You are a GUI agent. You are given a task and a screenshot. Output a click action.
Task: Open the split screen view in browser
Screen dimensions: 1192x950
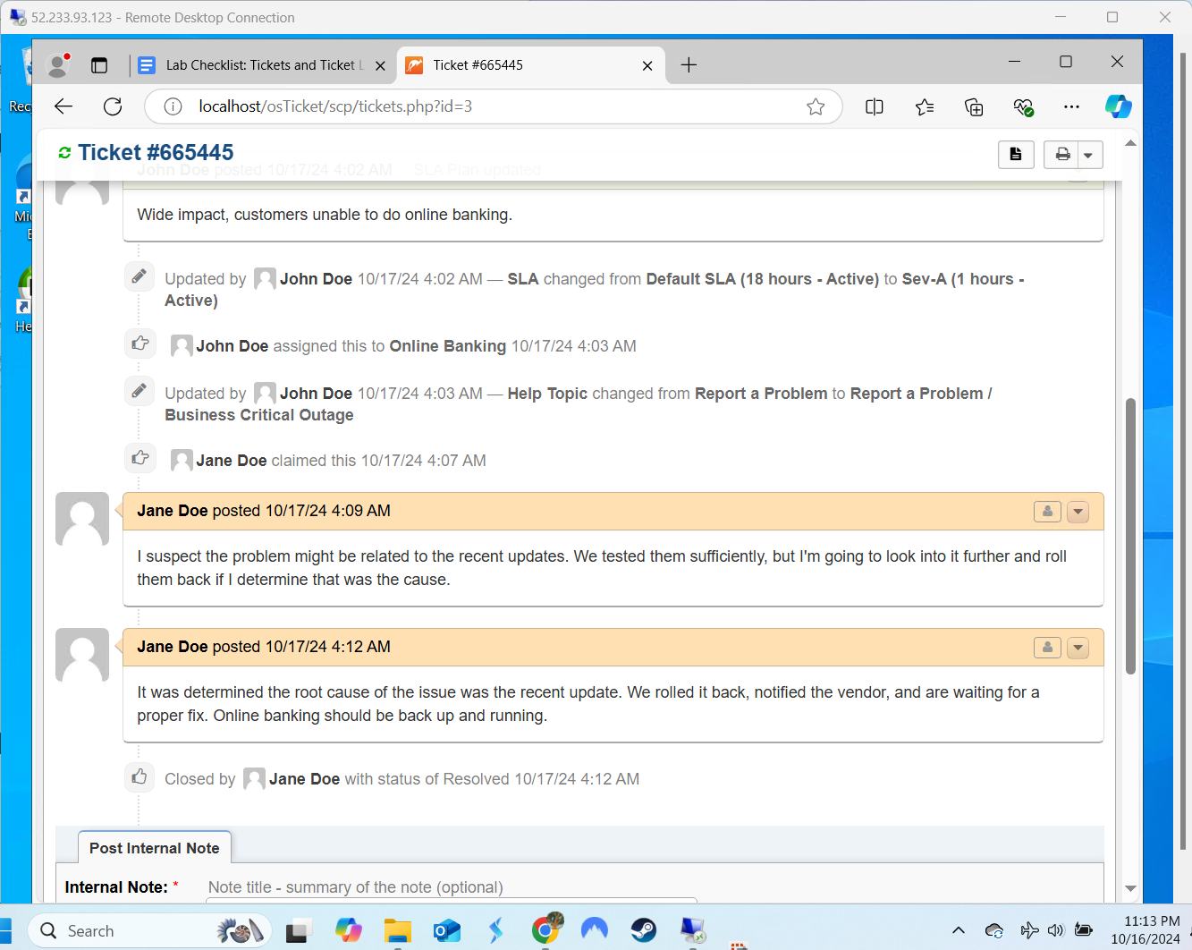click(875, 107)
